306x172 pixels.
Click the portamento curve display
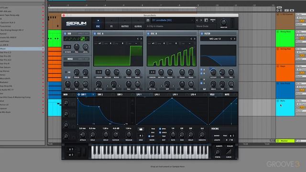tap(229, 152)
